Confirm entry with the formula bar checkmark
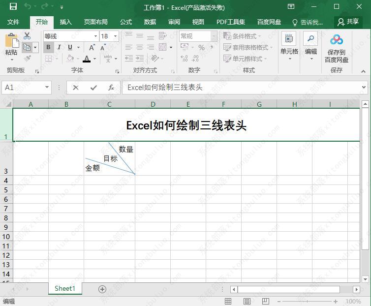 pos(93,88)
